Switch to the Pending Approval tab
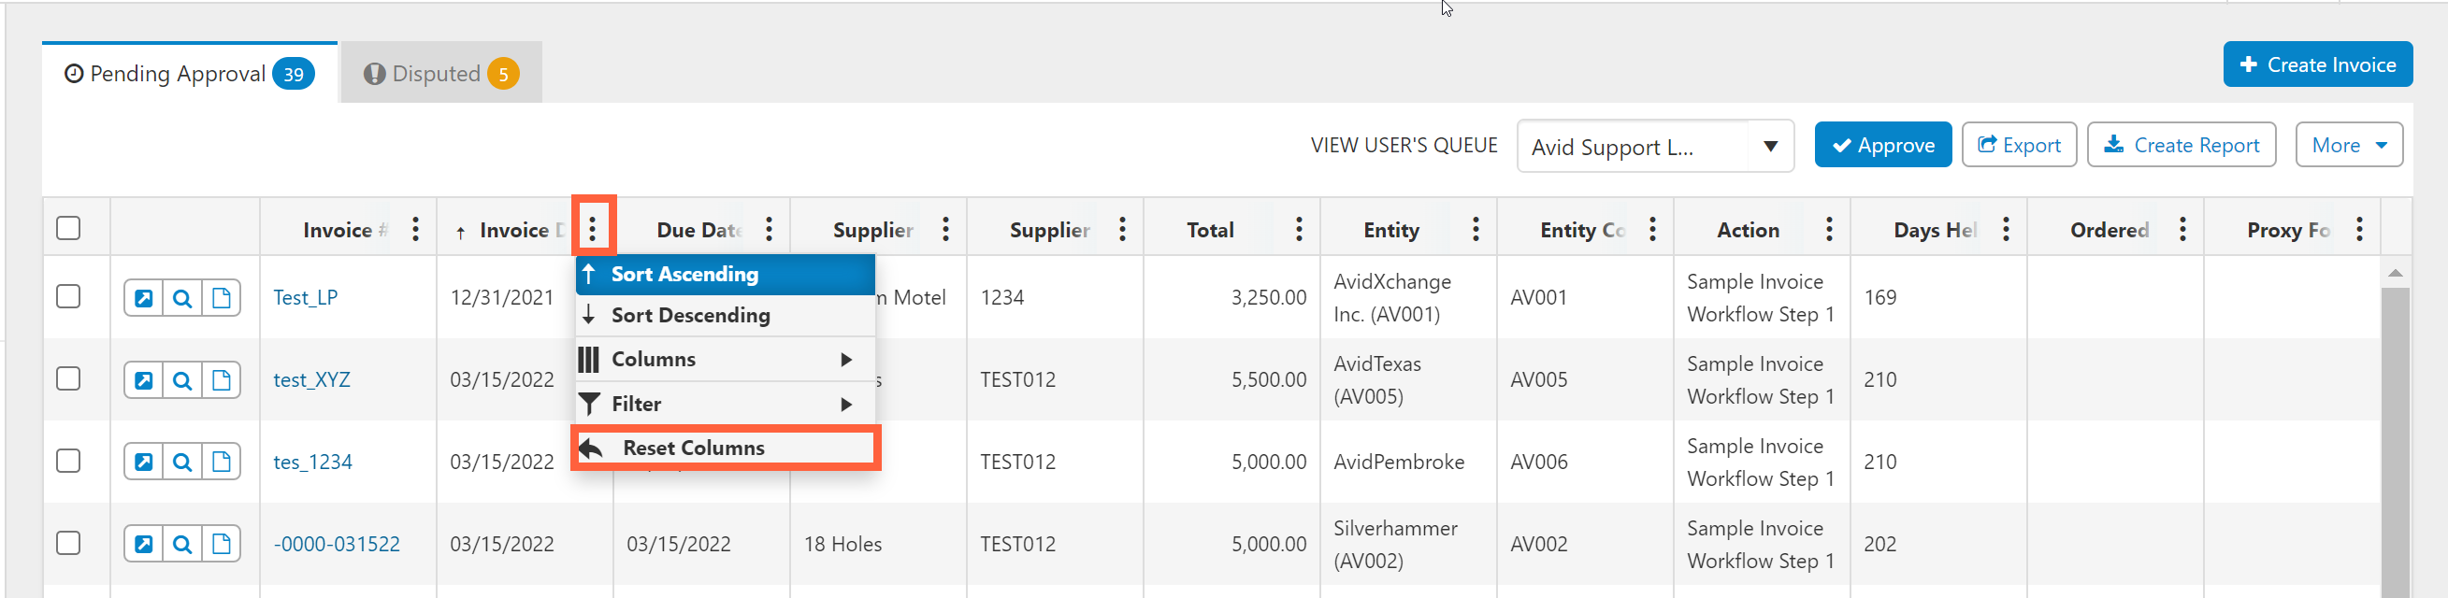The height and width of the screenshot is (598, 2448). coord(189,73)
